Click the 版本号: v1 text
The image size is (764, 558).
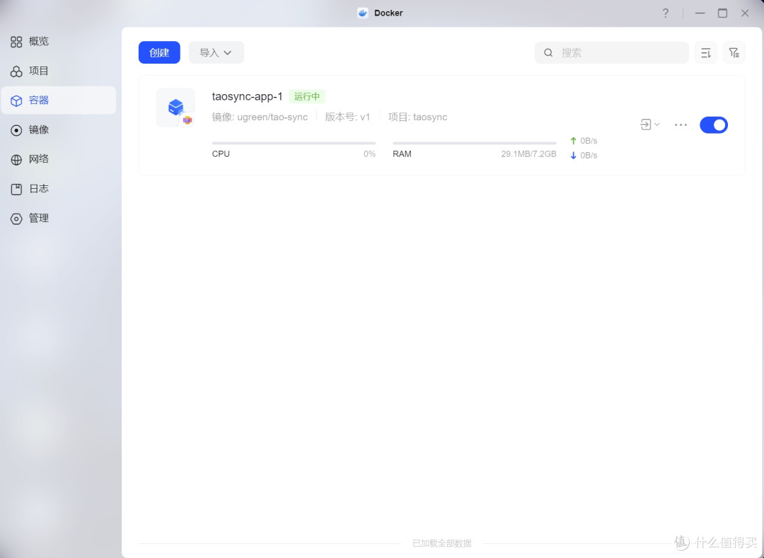(x=347, y=117)
